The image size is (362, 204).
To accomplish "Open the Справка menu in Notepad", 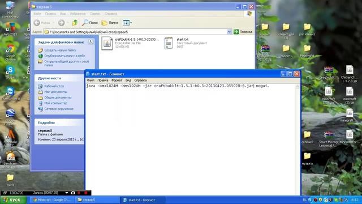I will tap(140, 80).
